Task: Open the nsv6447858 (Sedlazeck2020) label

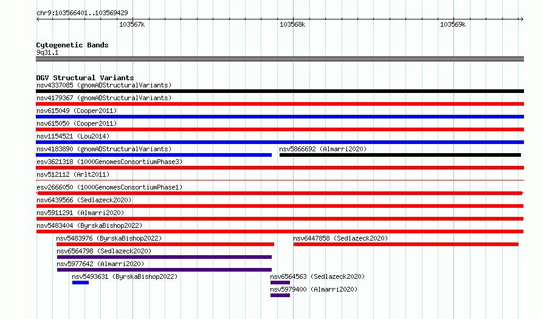Action: 340,238
